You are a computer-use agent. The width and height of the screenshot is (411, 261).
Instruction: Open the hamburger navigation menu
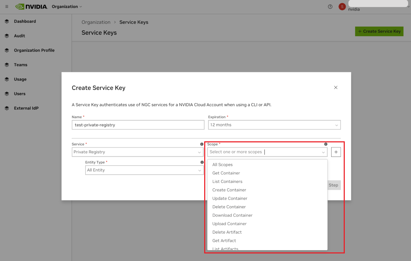[x=7, y=7]
